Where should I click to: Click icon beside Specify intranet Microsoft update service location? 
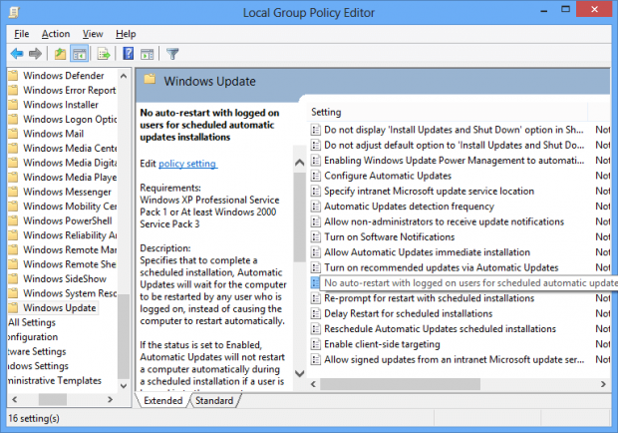[316, 191]
